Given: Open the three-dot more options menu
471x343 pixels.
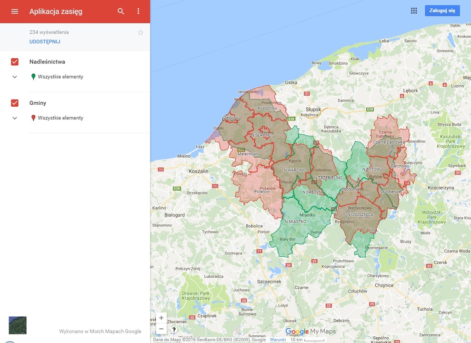Looking at the screenshot, I should pos(139,11).
